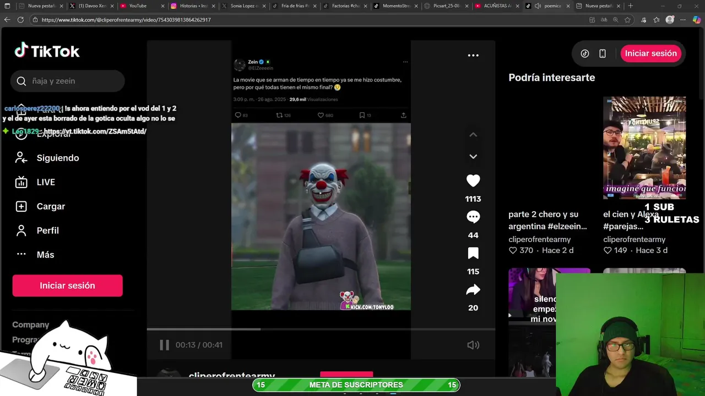Switch to the Historias Instagram tab
Image resolution: width=705 pixels, height=396 pixels.
tap(193, 6)
